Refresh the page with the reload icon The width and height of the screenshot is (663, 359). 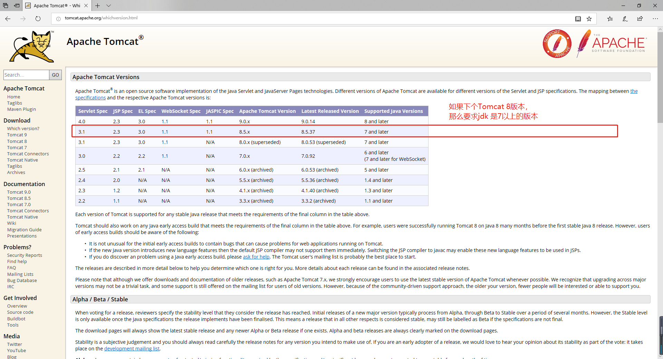(38, 19)
